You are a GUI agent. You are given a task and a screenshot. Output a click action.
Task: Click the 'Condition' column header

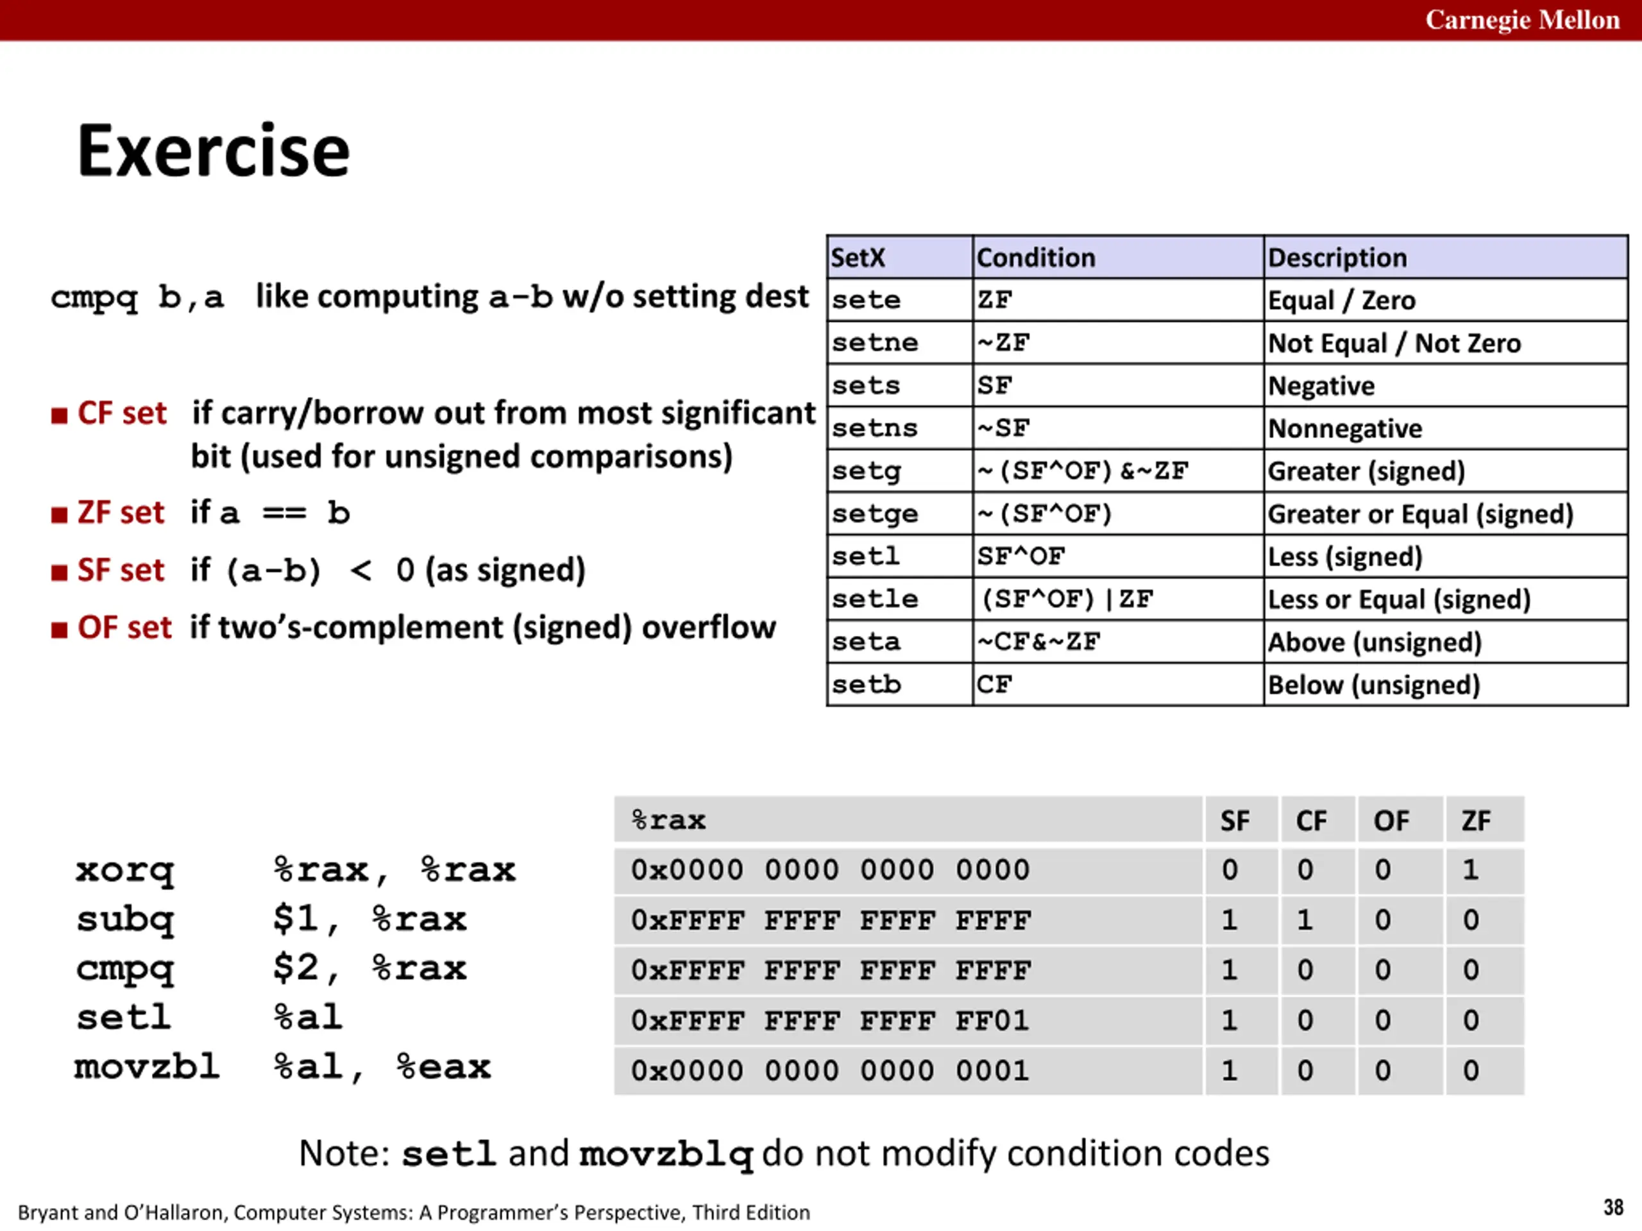click(x=1117, y=258)
